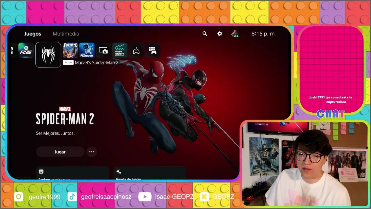Click the PS5 badge beside the game title
Screen dimensions: 371x209
(68, 62)
